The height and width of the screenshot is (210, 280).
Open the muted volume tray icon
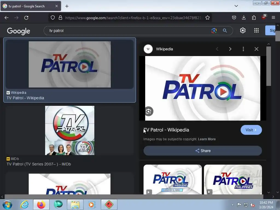pos(252,205)
